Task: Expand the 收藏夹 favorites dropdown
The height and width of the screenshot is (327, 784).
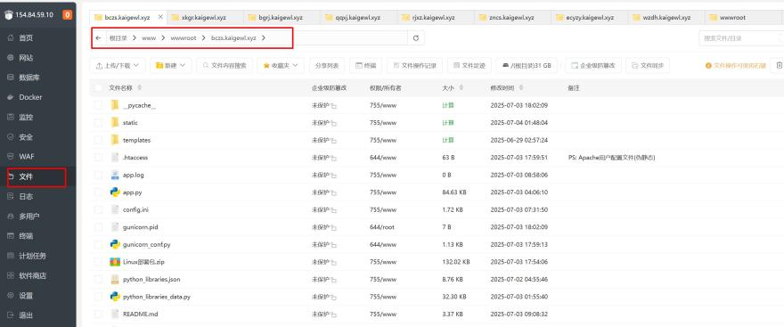Action: (281, 66)
